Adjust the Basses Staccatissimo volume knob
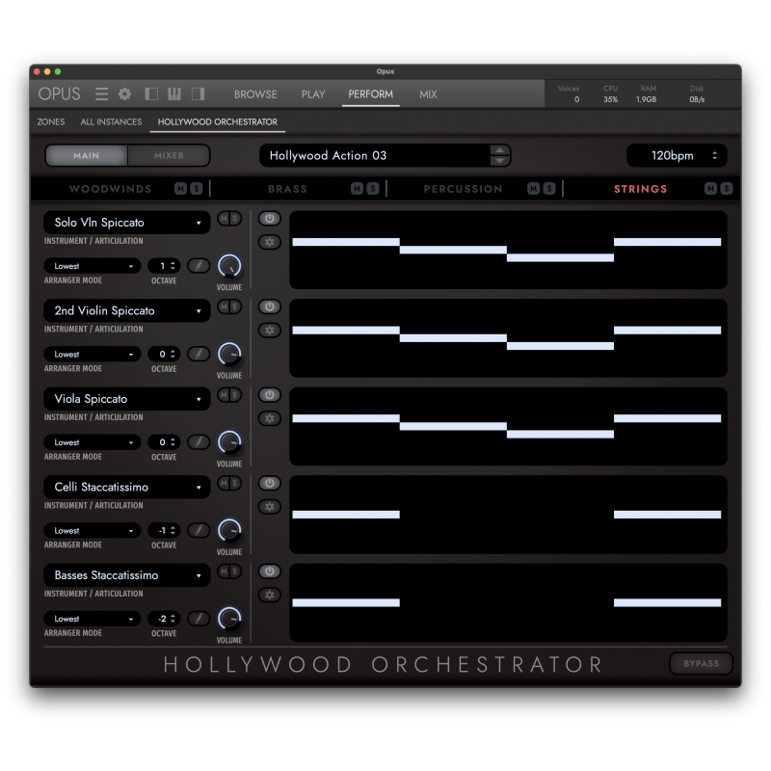This screenshot has width=771, height=771. 229,619
